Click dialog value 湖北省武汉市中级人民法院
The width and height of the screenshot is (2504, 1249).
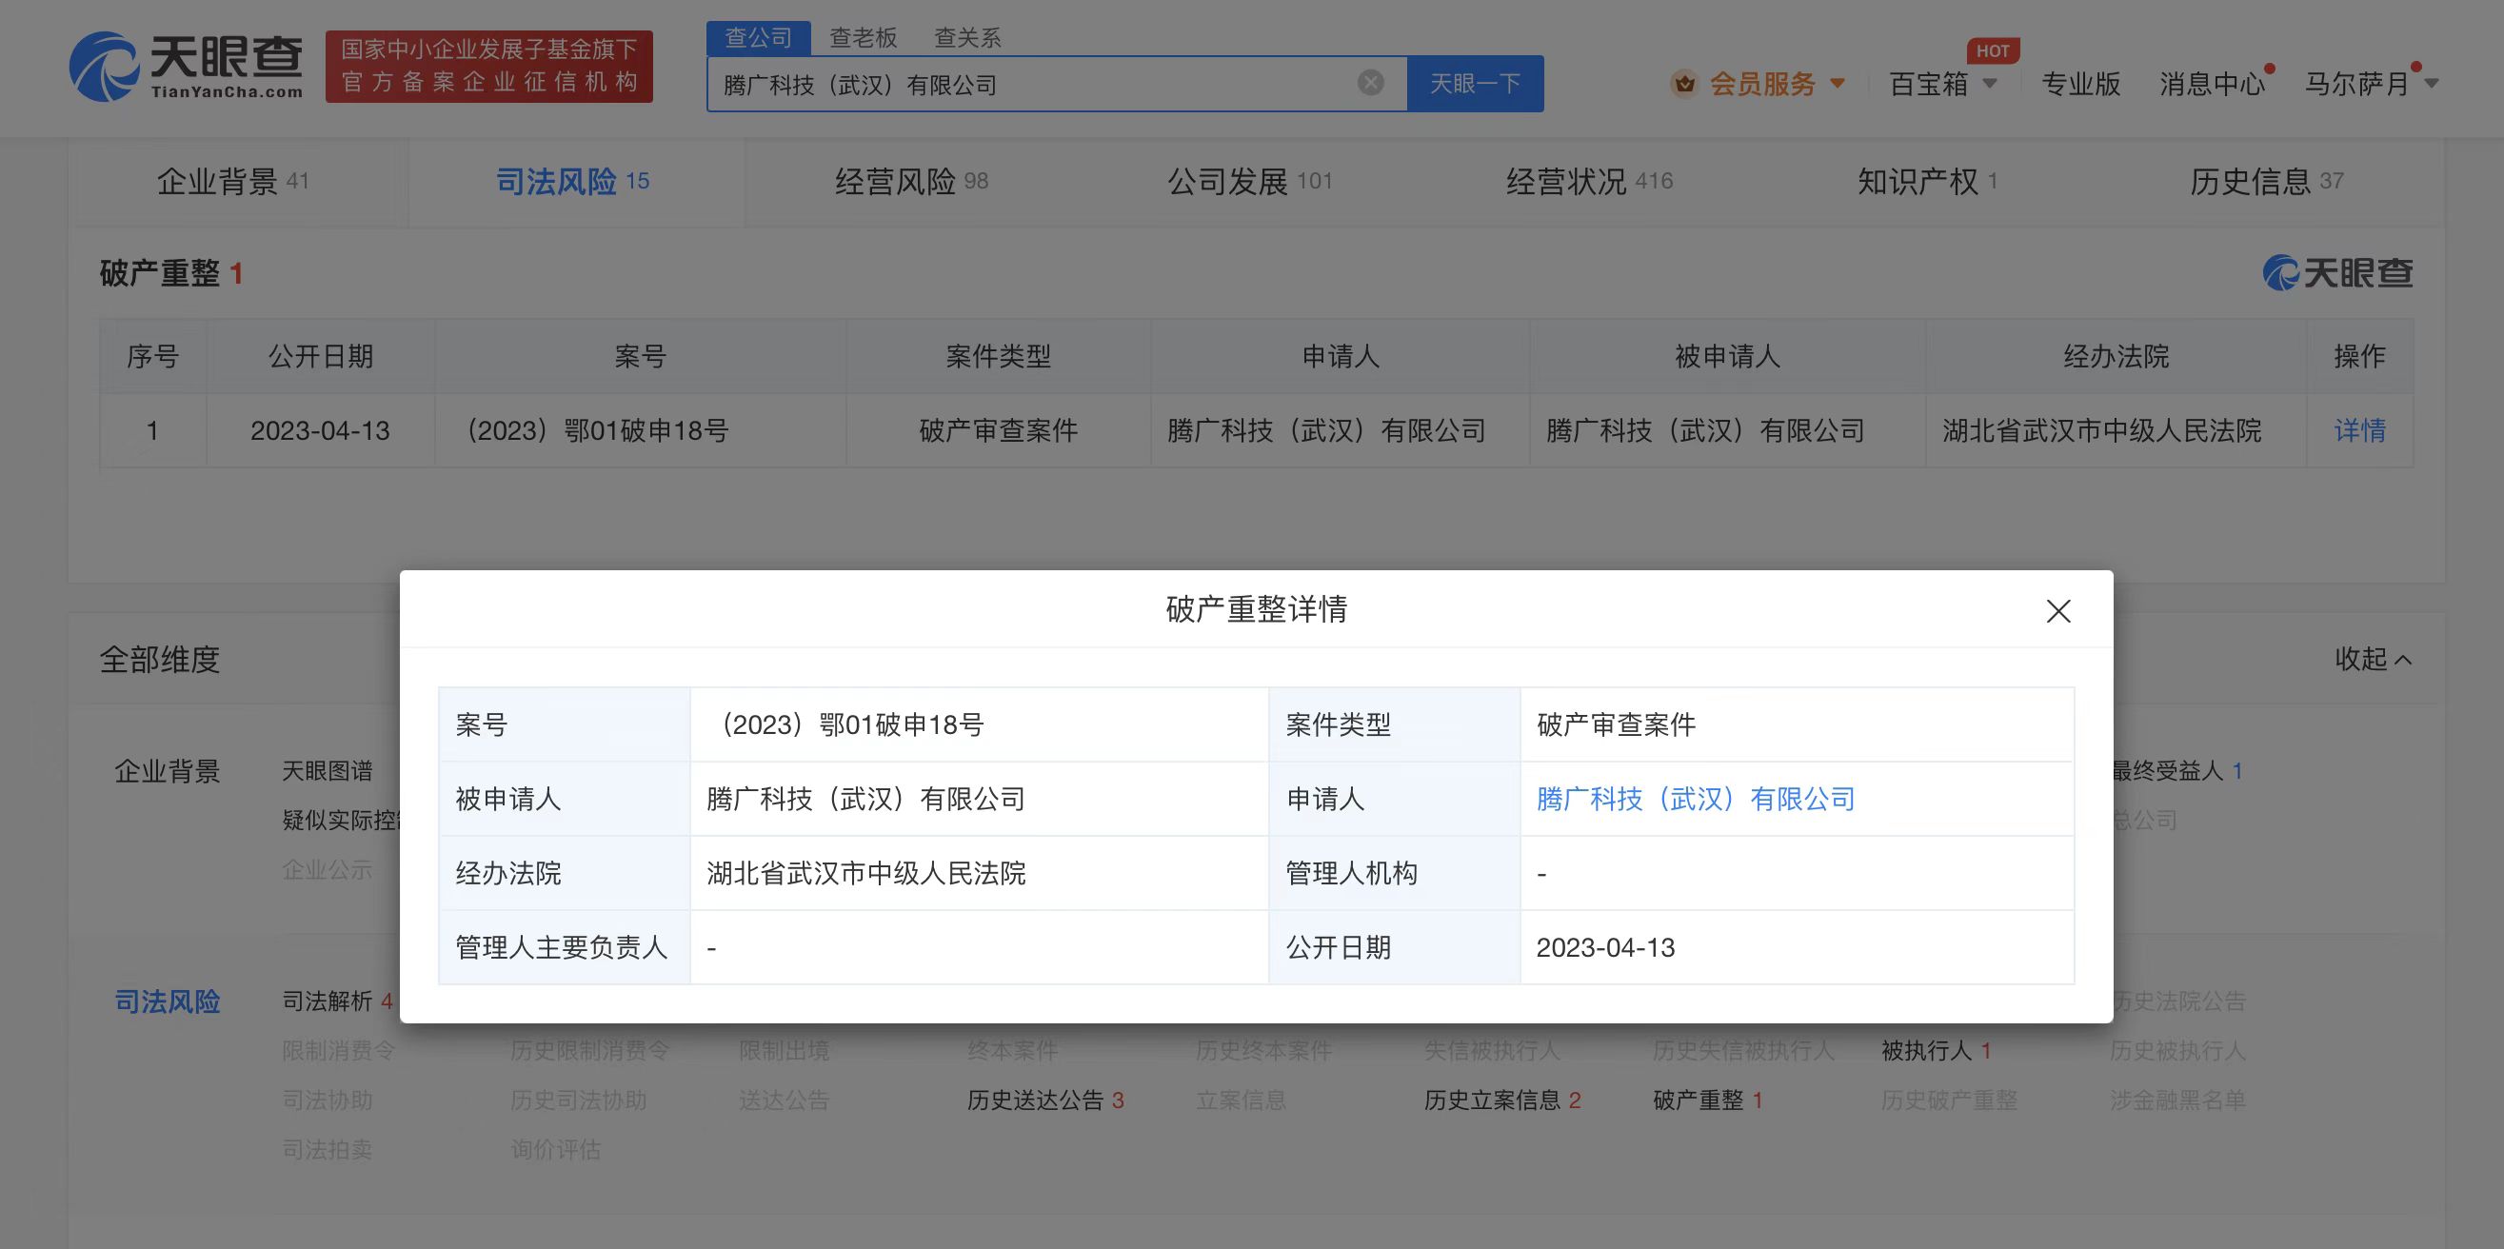pyautogui.click(x=866, y=873)
